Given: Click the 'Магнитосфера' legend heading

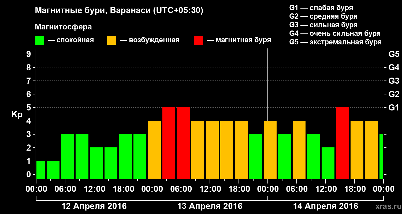Looking at the screenshot, I should tap(64, 27).
